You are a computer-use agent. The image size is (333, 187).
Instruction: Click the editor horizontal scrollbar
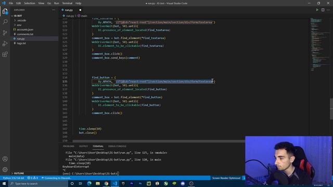tap(158, 141)
